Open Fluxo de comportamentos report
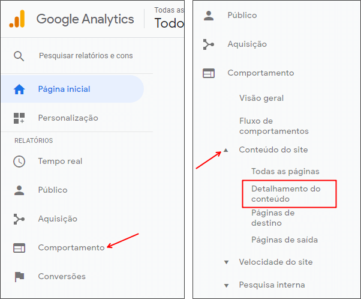Viewport: 361px width, 299px height. (x=274, y=126)
